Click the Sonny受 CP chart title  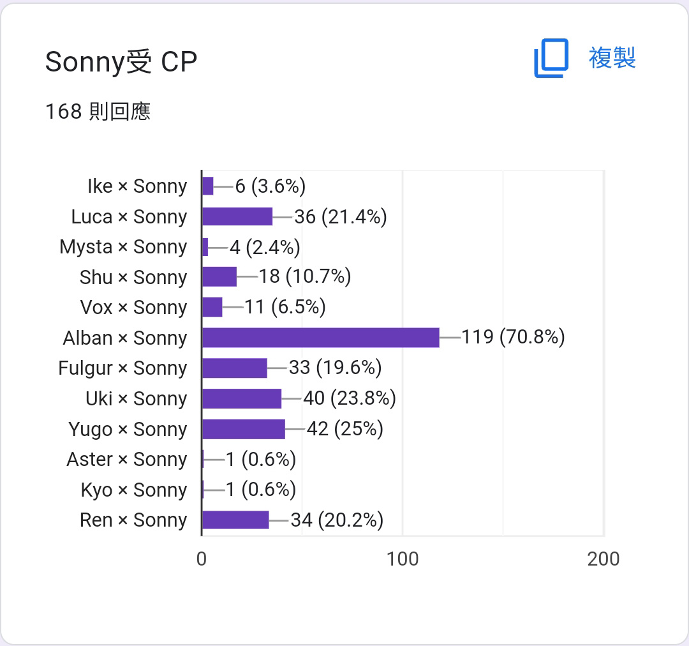tap(121, 61)
